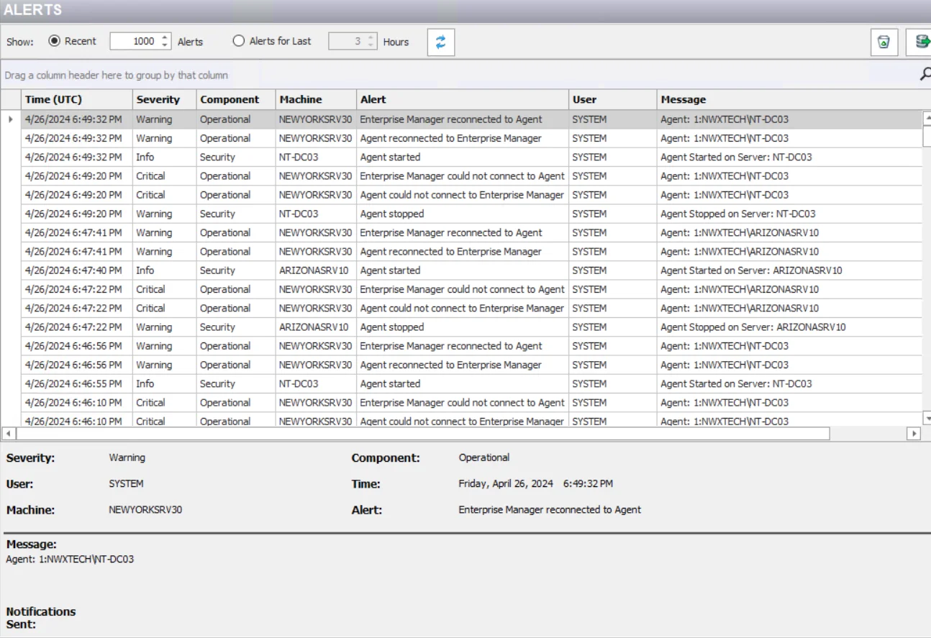Click the vertical scrollbar up arrow
The height and width of the screenshot is (638, 931).
[x=927, y=117]
